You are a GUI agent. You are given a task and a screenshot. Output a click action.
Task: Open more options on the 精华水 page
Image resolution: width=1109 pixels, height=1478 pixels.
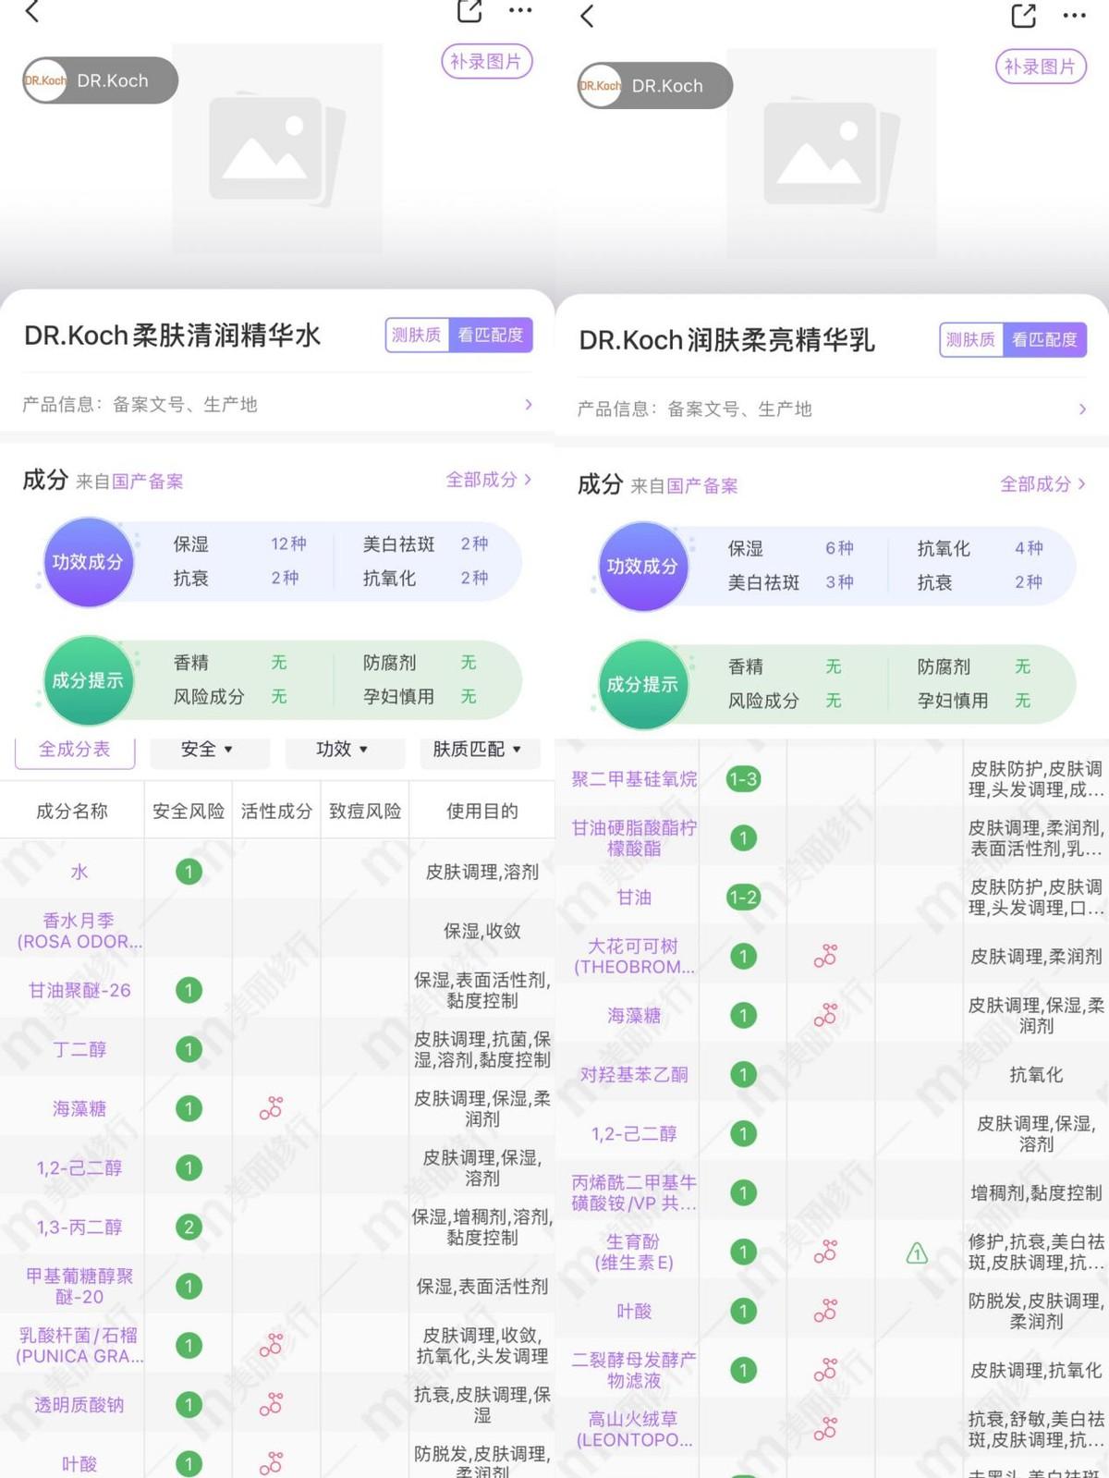(x=520, y=11)
